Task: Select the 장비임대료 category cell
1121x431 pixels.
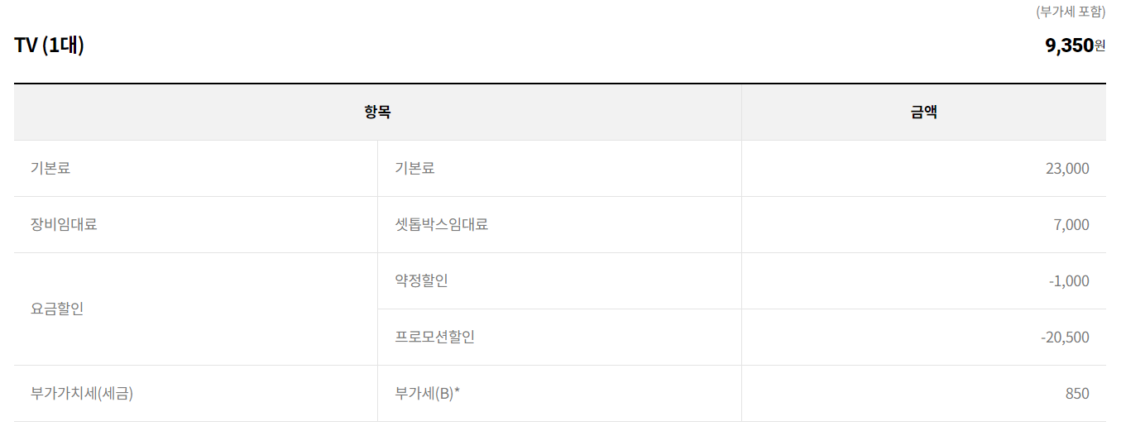Action: 64,225
